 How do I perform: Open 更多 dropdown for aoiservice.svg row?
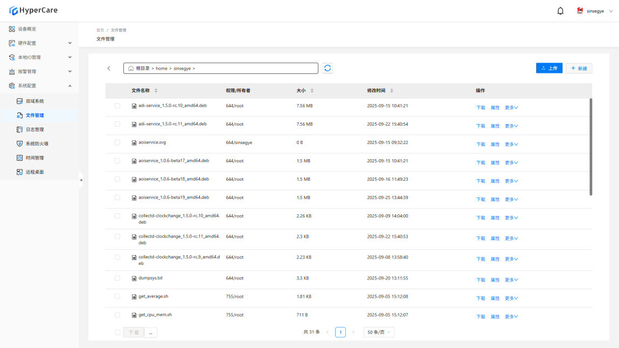(511, 145)
